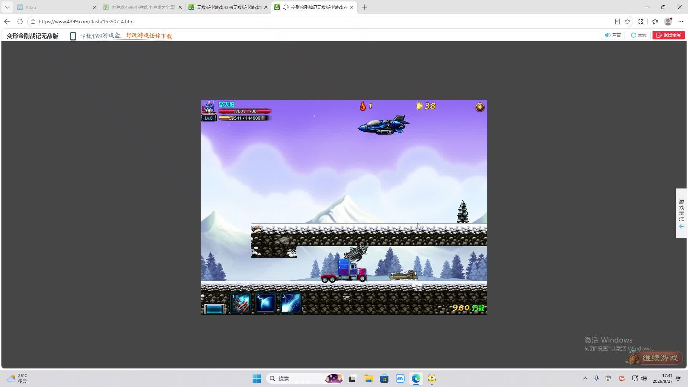Show hidden system tray icons
This screenshot has width=688, height=387.
pos(585,378)
